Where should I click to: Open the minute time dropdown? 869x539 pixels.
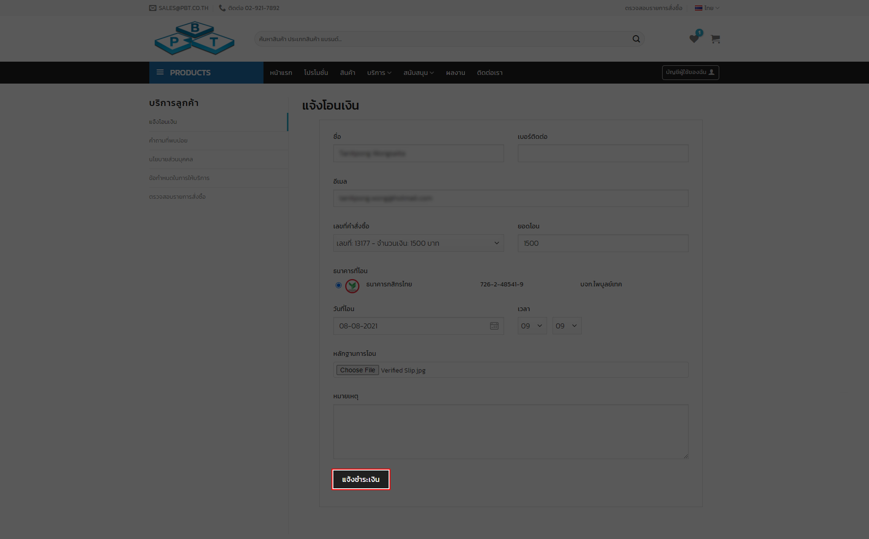click(x=567, y=326)
